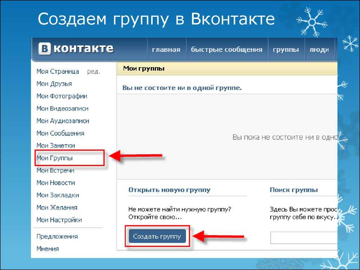
Task: Open Мои Сообщения in sidebar
Action: click(x=60, y=133)
